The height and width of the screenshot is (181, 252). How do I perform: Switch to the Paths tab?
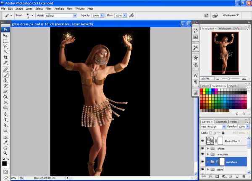tap(234, 122)
